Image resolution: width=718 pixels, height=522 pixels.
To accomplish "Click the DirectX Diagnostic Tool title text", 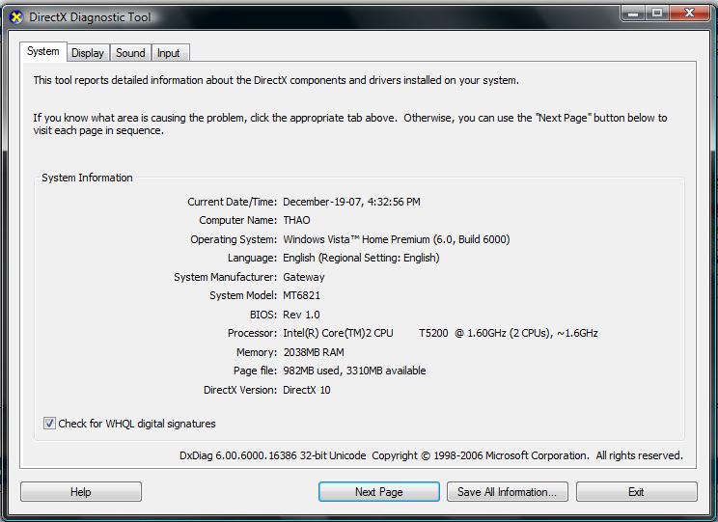I will click(x=90, y=17).
